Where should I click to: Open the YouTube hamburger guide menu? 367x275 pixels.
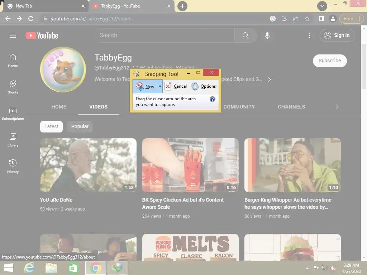(x=13, y=35)
